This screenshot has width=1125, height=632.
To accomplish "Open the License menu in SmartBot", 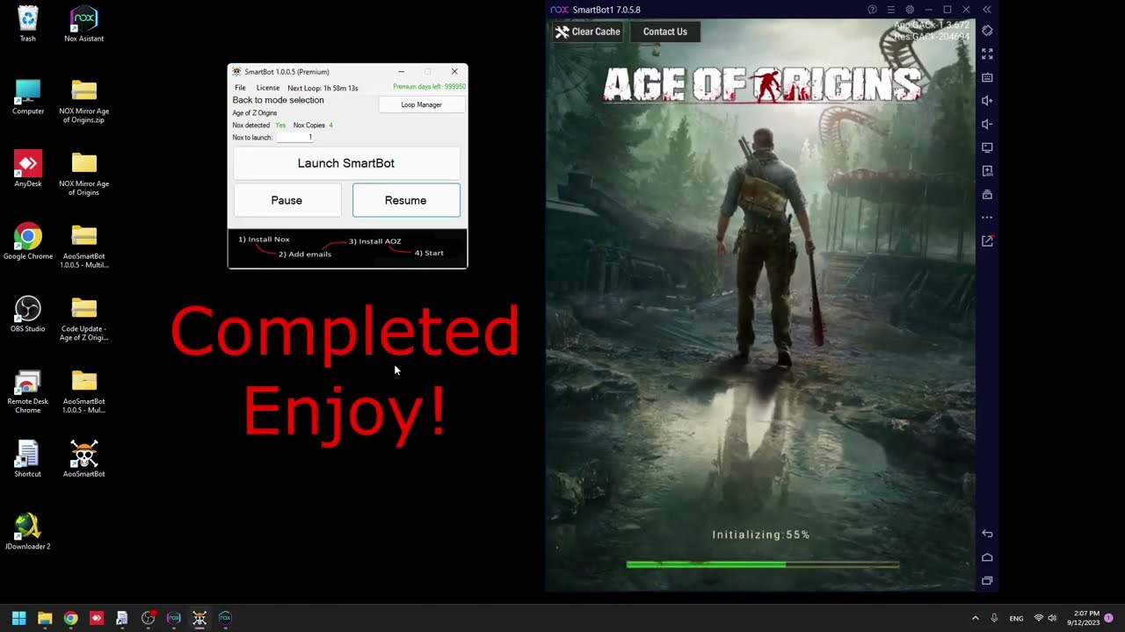I will pyautogui.click(x=268, y=88).
